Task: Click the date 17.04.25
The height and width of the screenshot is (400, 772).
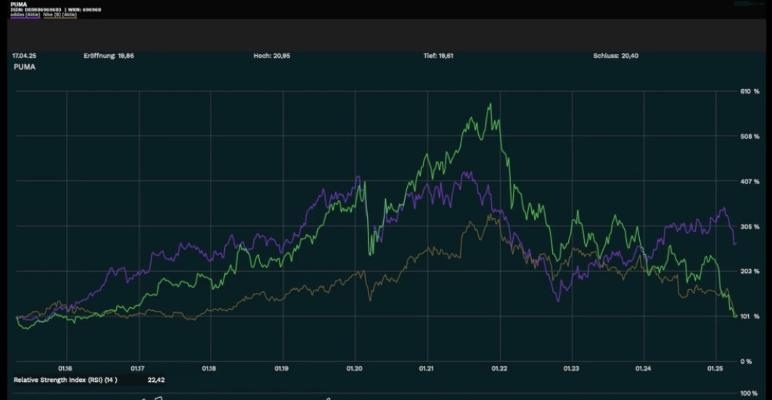Action: point(24,56)
